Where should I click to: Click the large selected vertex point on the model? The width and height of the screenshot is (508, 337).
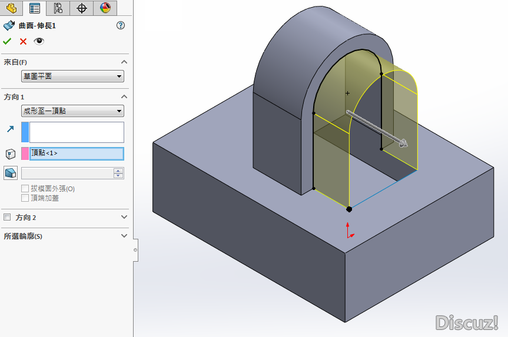(x=349, y=209)
